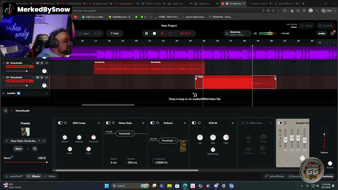338x190 pixels.
Task: Toggle snap magnet icon in timeline ruler
Action: point(320,42)
